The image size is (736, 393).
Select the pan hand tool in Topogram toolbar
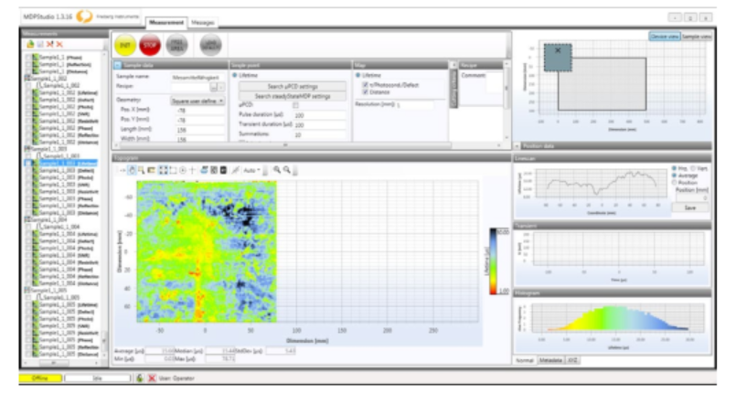[x=132, y=170]
